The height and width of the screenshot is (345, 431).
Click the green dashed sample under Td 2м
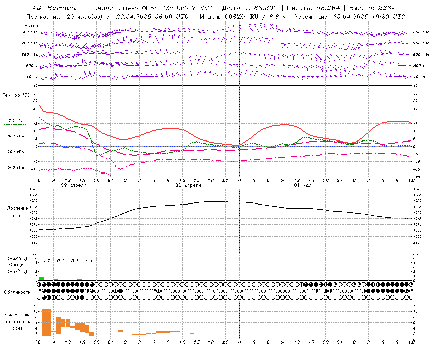coord(15,125)
